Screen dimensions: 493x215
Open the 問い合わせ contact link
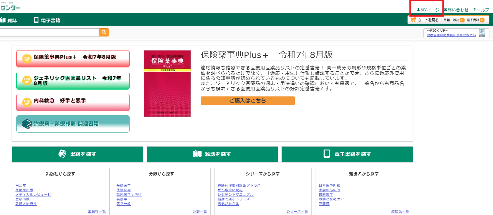point(456,10)
